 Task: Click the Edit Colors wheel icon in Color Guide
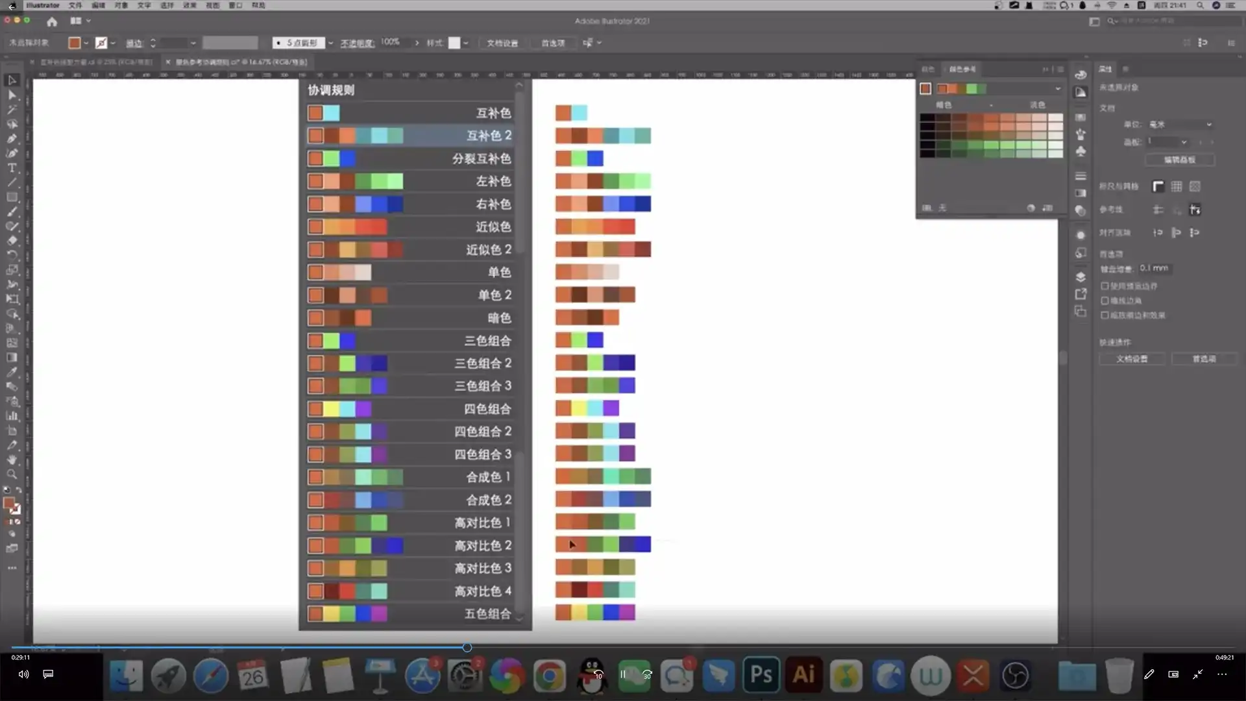(x=1031, y=208)
